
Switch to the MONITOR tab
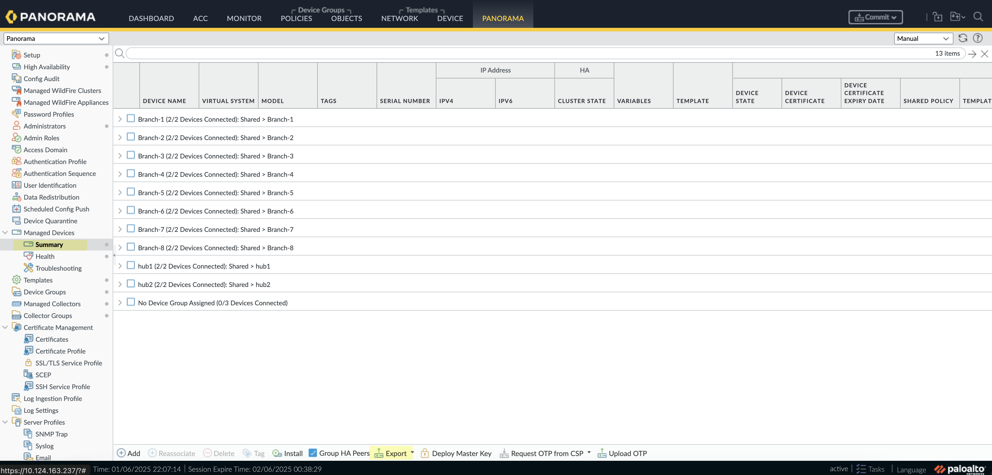[244, 18]
